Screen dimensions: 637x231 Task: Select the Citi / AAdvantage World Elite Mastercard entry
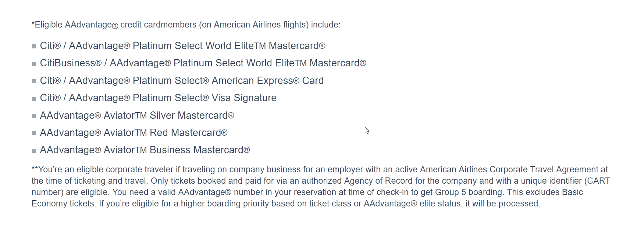pyautogui.click(x=182, y=46)
